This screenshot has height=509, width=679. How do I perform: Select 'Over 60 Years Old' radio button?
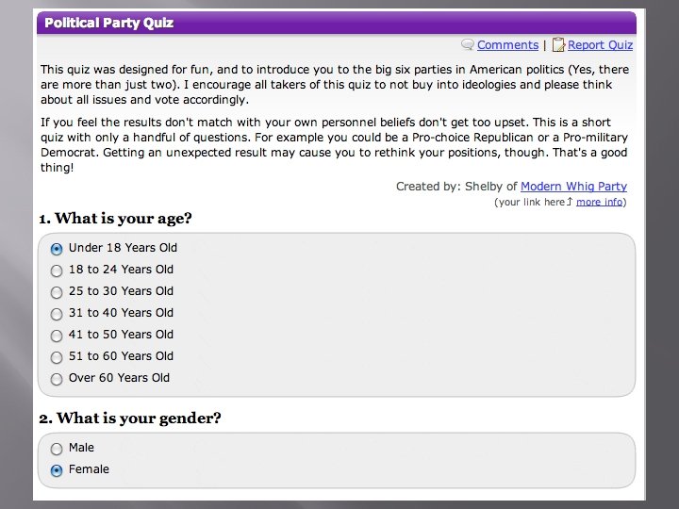pos(57,379)
